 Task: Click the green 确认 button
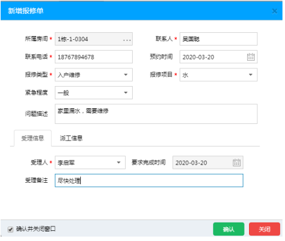(x=229, y=229)
